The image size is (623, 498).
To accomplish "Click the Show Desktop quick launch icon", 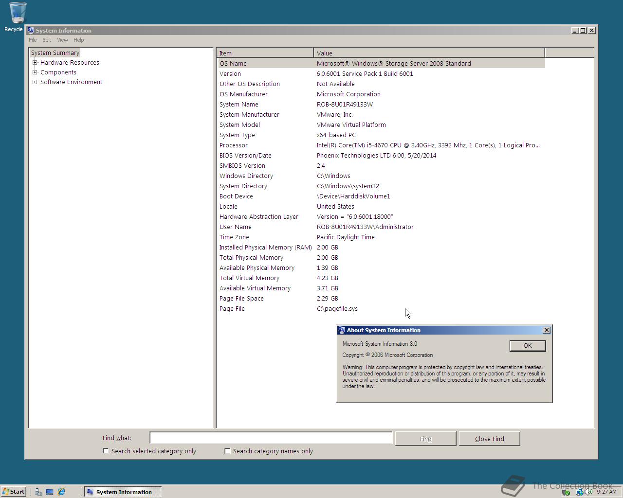I will click(x=50, y=492).
